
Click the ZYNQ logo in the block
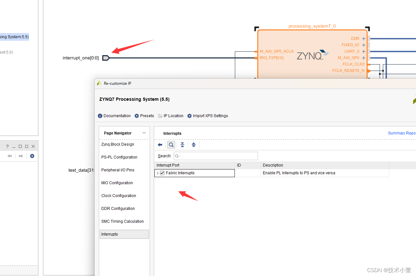[313, 55]
